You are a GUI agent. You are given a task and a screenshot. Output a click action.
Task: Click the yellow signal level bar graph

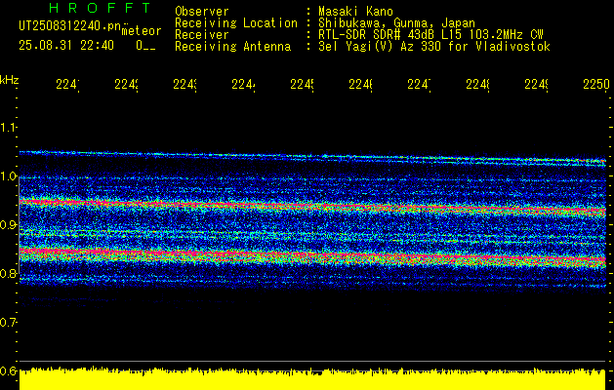[x=312, y=378]
